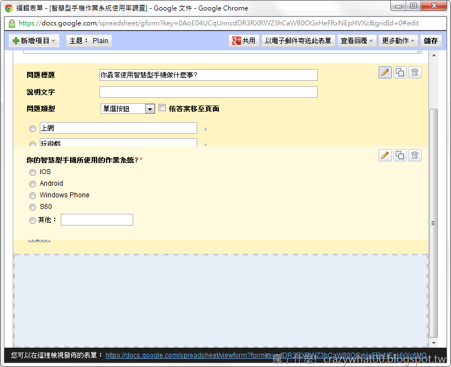The height and width of the screenshot is (367, 451).
Task: Click the radio button beside the 上網 option
Action: [x=33, y=129]
